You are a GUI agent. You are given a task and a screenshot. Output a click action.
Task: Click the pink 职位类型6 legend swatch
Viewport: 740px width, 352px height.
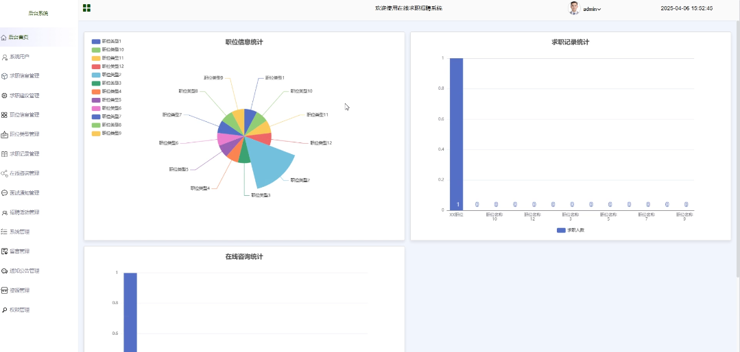96,108
